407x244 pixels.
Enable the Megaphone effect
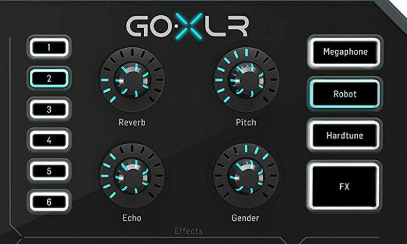click(x=345, y=52)
